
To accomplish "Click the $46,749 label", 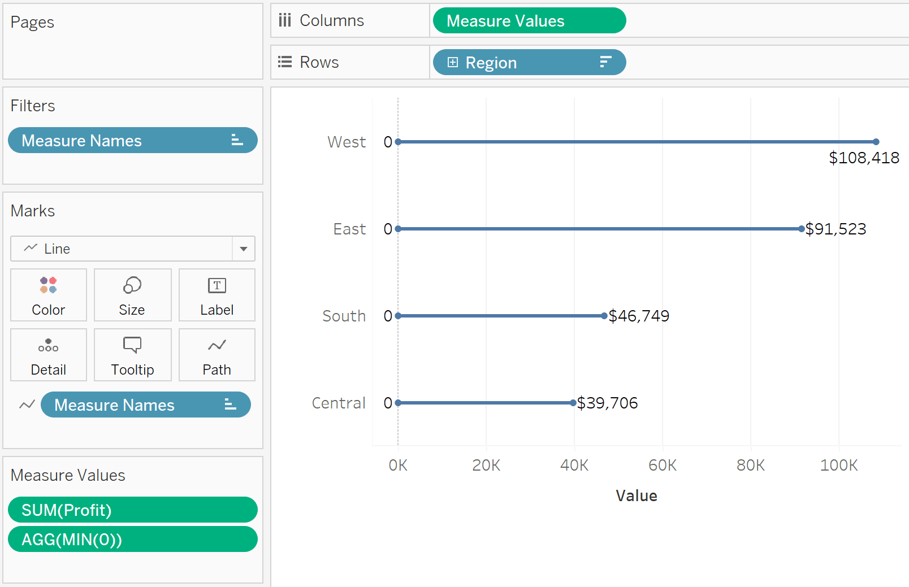I will pos(639,316).
